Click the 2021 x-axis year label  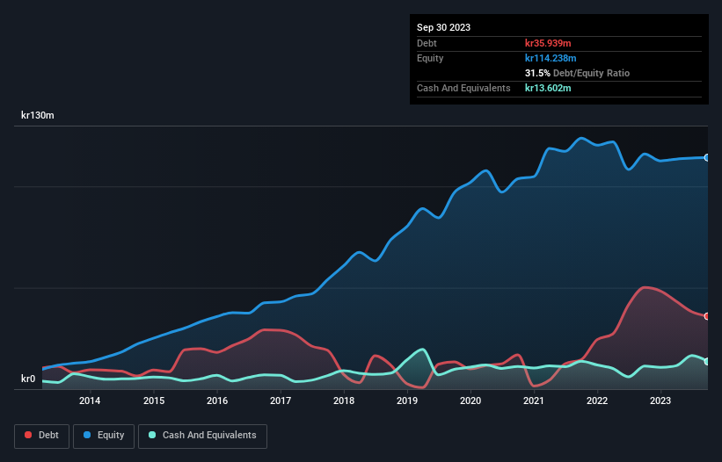[x=534, y=401]
